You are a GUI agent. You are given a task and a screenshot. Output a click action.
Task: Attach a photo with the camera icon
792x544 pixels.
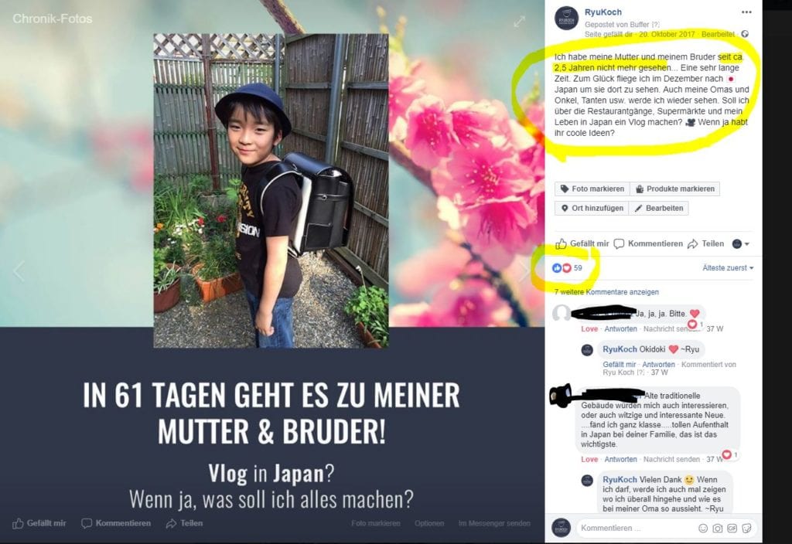coord(717,528)
